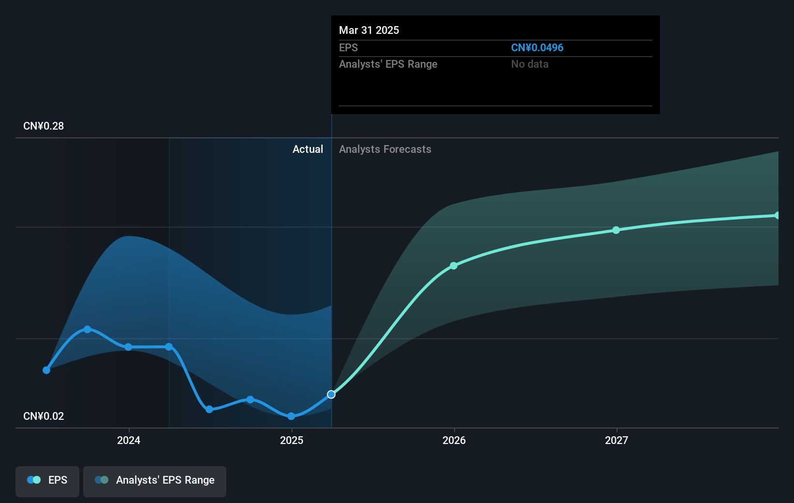Click the 2024 x-axis label
This screenshot has height=503, width=794.
tap(129, 440)
